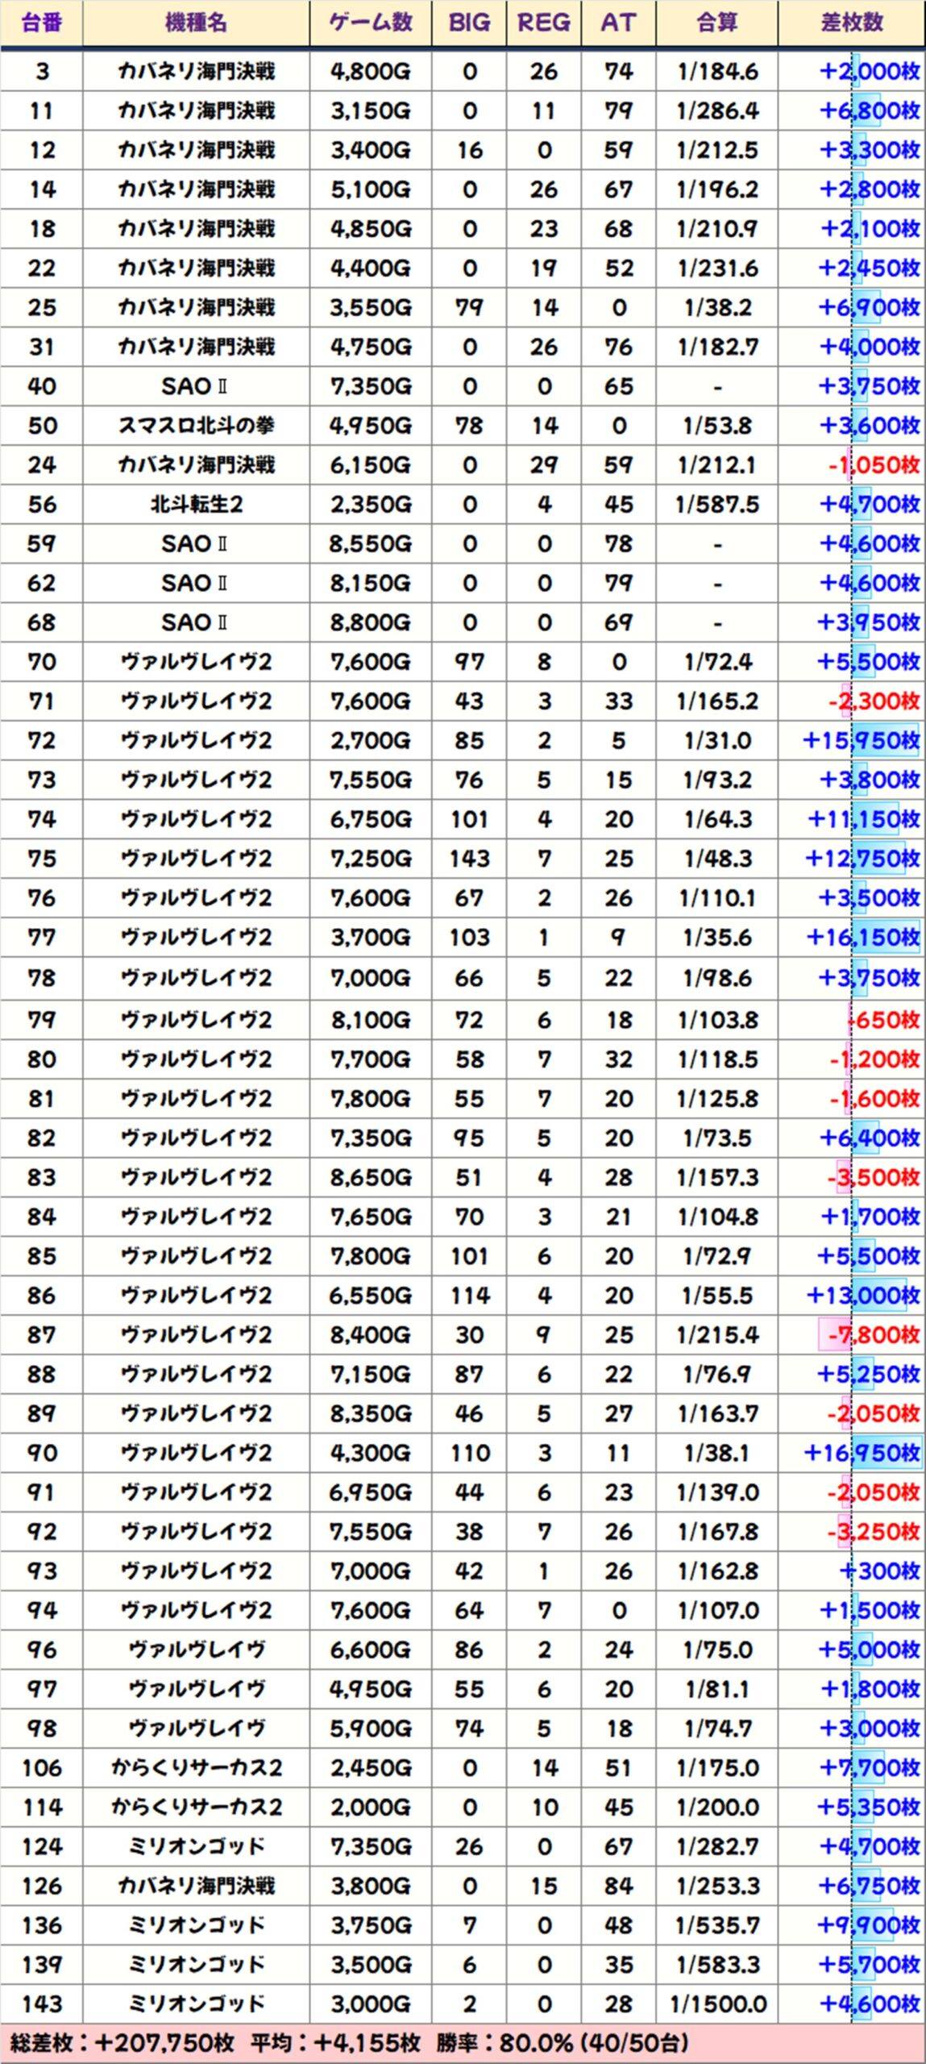
Task: Click 1/282.7 cell in row 124
Action: tap(717, 1847)
